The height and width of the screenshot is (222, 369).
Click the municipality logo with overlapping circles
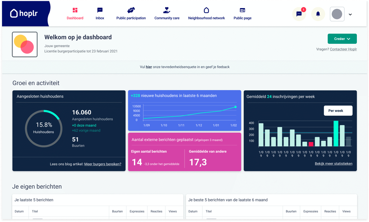click(25, 44)
